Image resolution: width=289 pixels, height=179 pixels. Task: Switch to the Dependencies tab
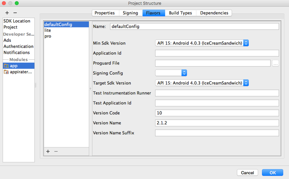[214, 13]
